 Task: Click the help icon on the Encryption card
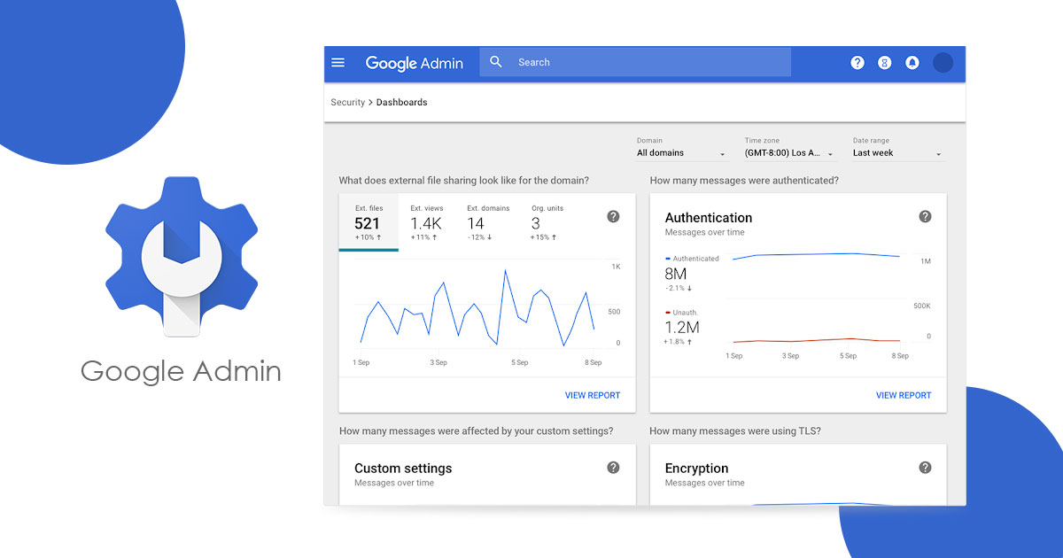925,467
